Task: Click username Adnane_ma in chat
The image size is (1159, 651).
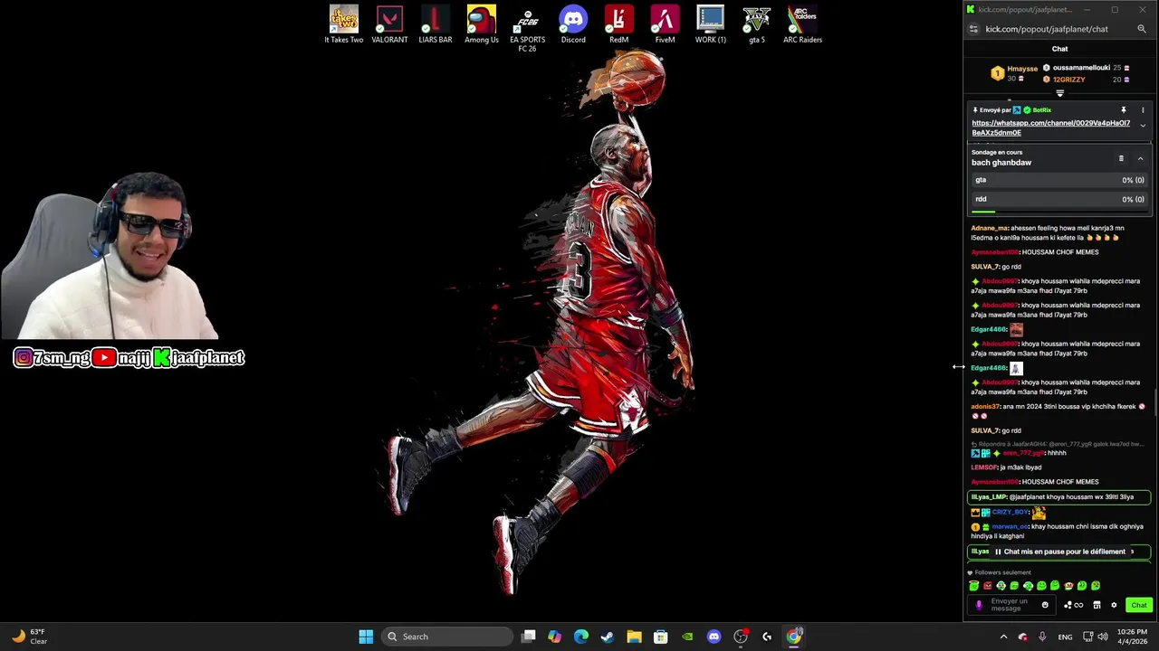Action: pyautogui.click(x=989, y=228)
